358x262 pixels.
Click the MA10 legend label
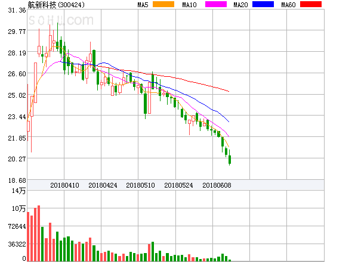(189, 5)
